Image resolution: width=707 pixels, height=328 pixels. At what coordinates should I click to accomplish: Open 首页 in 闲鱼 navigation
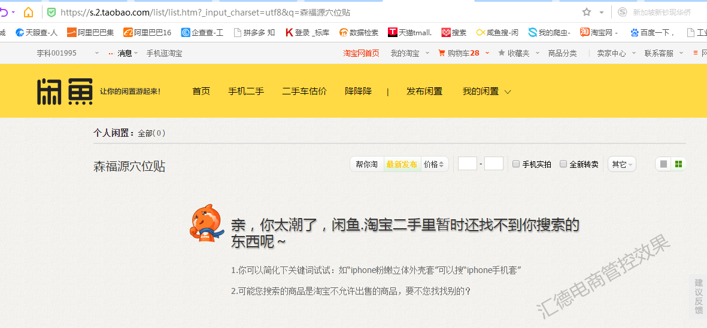[201, 91]
